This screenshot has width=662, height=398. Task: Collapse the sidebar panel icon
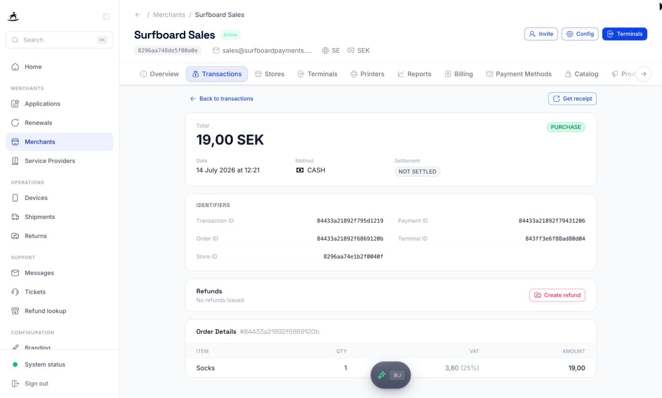(106, 17)
